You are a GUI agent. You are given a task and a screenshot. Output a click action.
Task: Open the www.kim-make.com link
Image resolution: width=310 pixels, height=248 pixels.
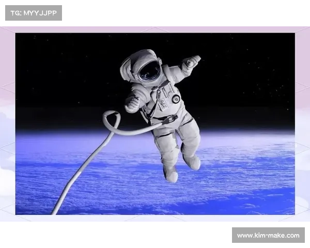pyautogui.click(x=268, y=236)
